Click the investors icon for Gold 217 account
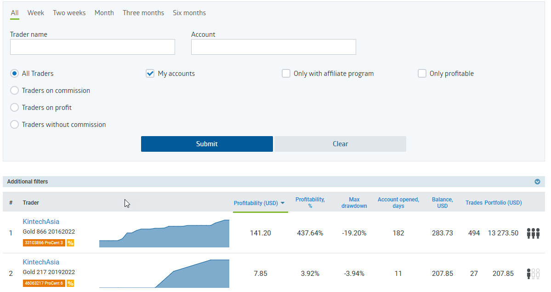This screenshot has width=551, height=292. (533, 274)
